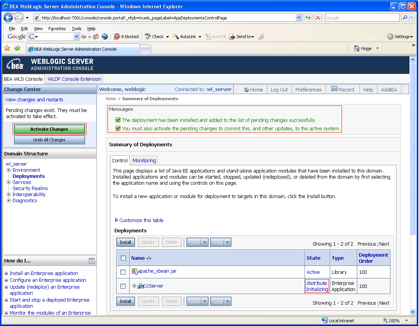This screenshot has height=326, width=419.
Task: Switch to the Monitoring tab
Action: pyautogui.click(x=144, y=160)
